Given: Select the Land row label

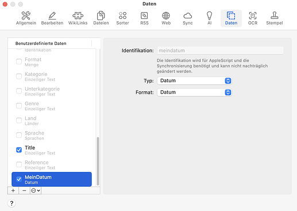Looking at the screenshot, I should tap(30, 118).
